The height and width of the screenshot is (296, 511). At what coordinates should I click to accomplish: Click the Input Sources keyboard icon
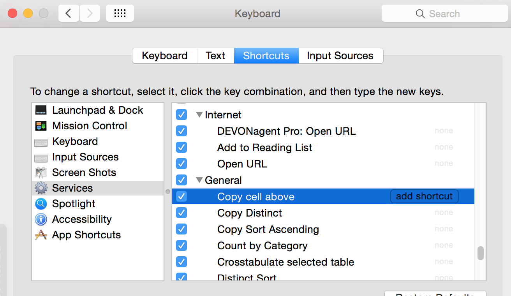point(41,157)
